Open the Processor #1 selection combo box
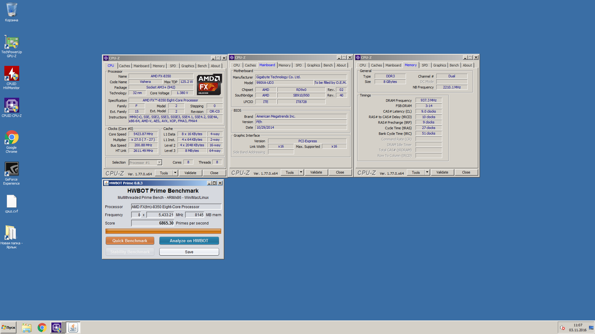595x334 pixels. (145, 162)
